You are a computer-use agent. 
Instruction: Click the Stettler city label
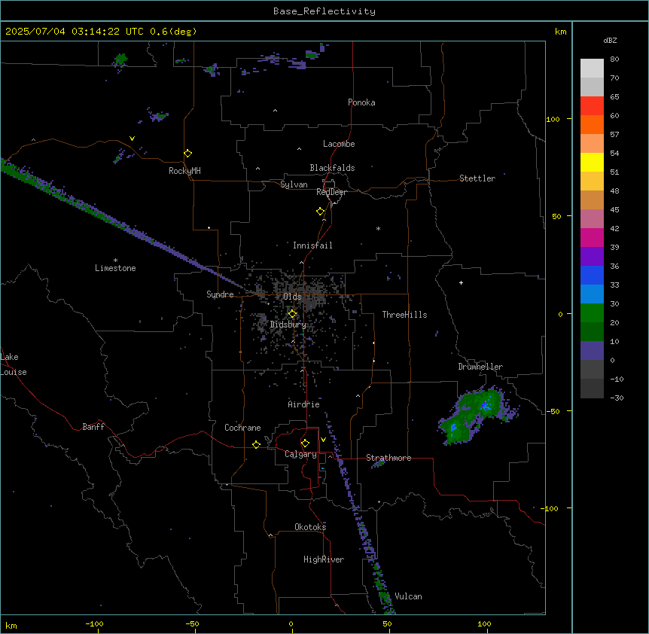477,178
